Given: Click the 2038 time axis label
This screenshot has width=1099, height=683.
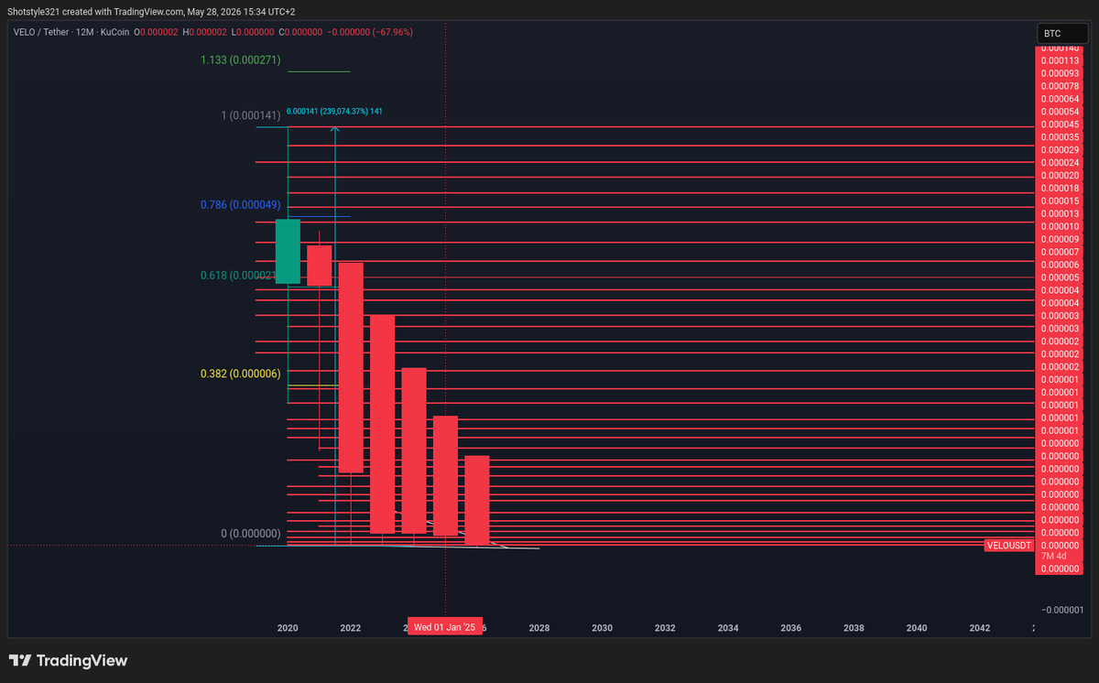Looking at the screenshot, I should (854, 628).
